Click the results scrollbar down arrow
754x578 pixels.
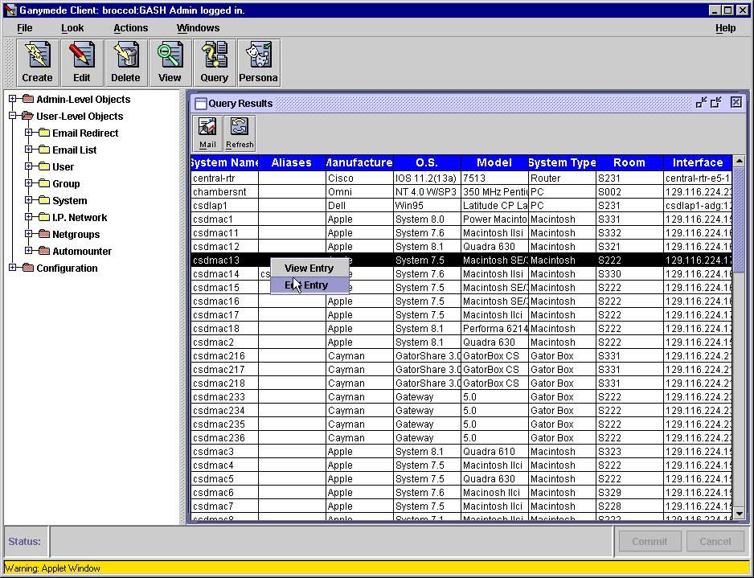(740, 513)
